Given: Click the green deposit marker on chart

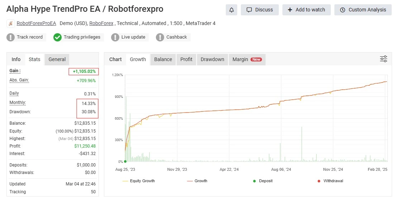Looking at the screenshot, I should [125, 161].
